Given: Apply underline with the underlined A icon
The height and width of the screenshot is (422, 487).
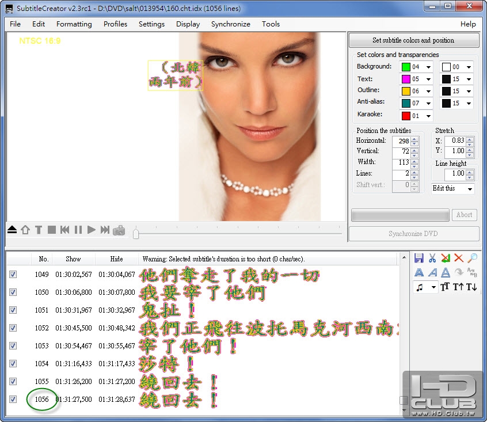Looking at the screenshot, I should click(446, 273).
